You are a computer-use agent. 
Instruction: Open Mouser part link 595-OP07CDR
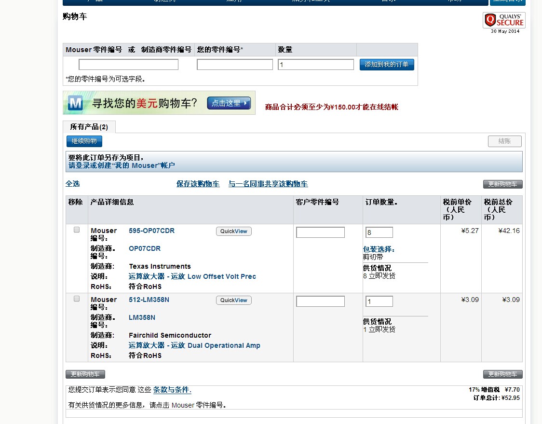[x=152, y=231]
